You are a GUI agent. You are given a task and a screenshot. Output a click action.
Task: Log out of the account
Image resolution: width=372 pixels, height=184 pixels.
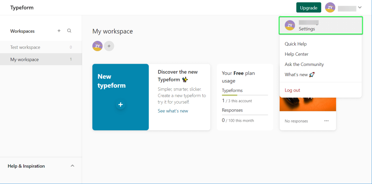[292, 90]
